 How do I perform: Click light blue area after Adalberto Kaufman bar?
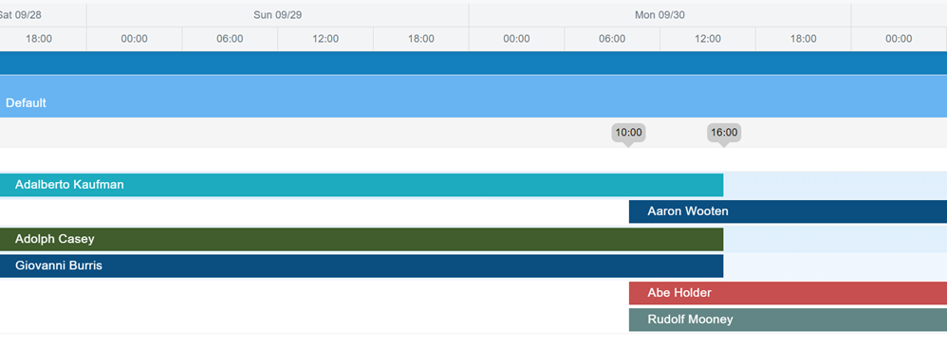point(835,185)
